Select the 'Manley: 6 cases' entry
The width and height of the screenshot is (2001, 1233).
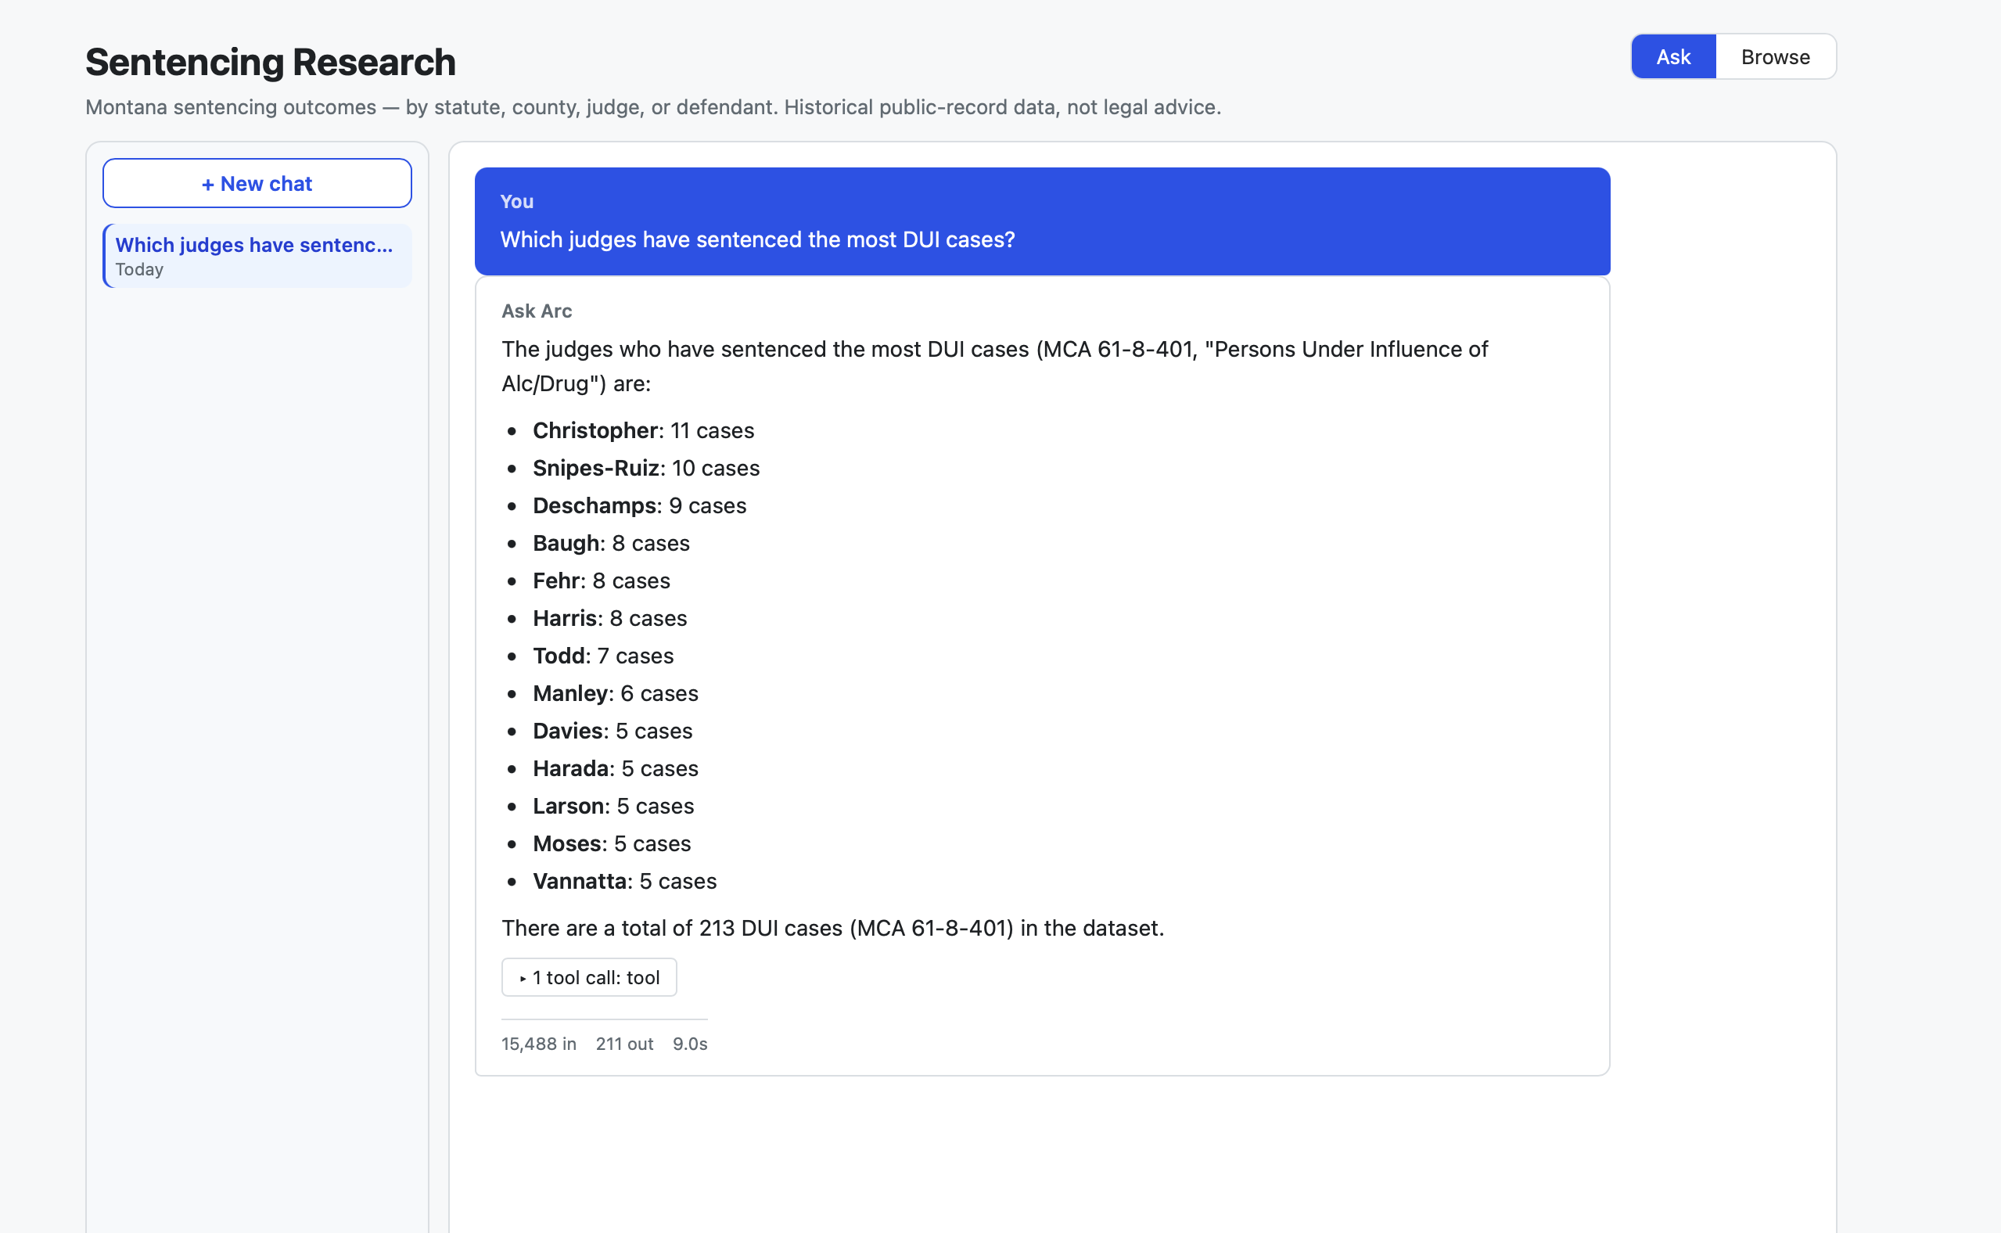[616, 693]
